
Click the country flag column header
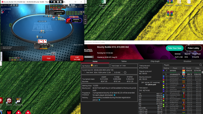pyautogui.click(x=184, y=68)
